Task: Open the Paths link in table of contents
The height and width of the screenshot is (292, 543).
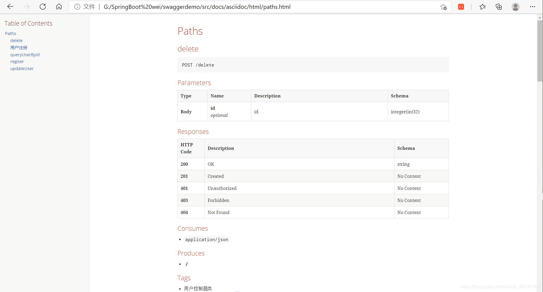Action: pos(11,34)
